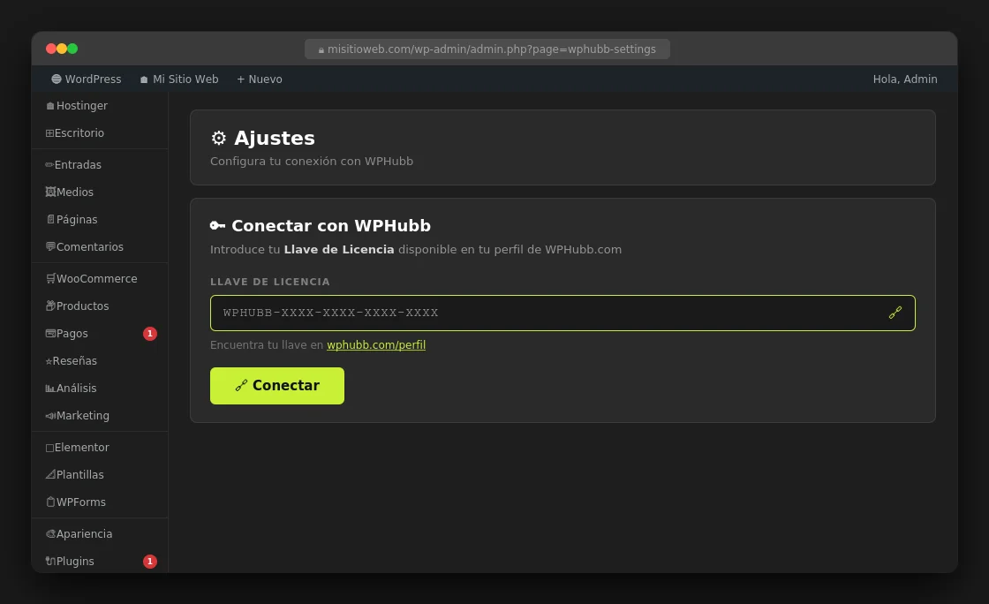
Task: Open Pagos showing the notification badge
Action: pos(67,333)
